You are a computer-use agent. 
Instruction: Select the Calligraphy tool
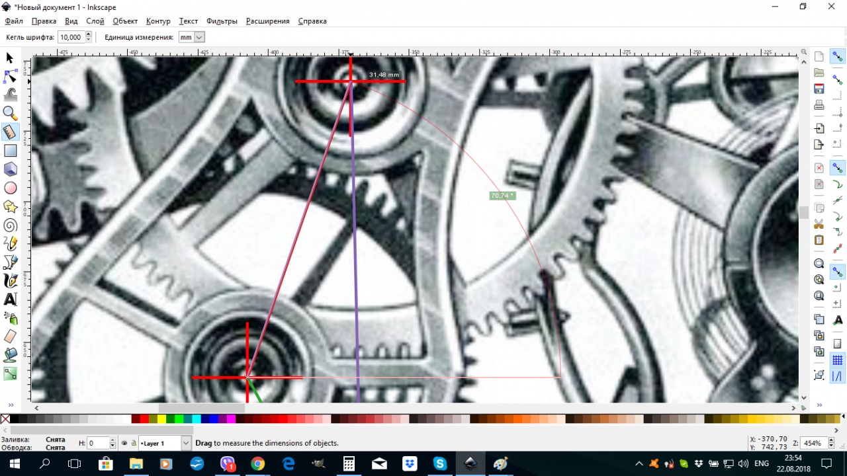pos(10,281)
